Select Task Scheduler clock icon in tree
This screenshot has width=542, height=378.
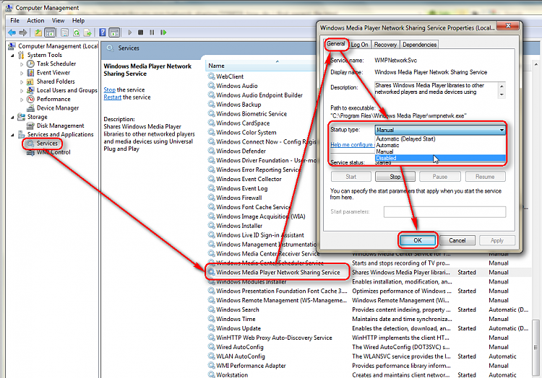click(31, 63)
